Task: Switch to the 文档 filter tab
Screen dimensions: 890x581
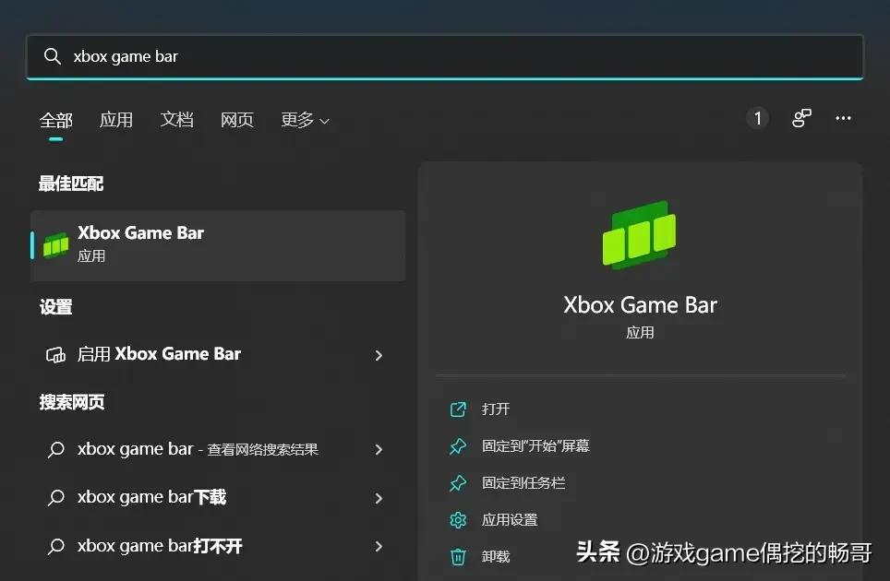Action: pyautogui.click(x=176, y=120)
